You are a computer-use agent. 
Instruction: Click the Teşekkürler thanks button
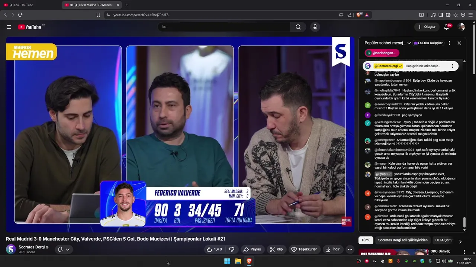click(x=304, y=249)
